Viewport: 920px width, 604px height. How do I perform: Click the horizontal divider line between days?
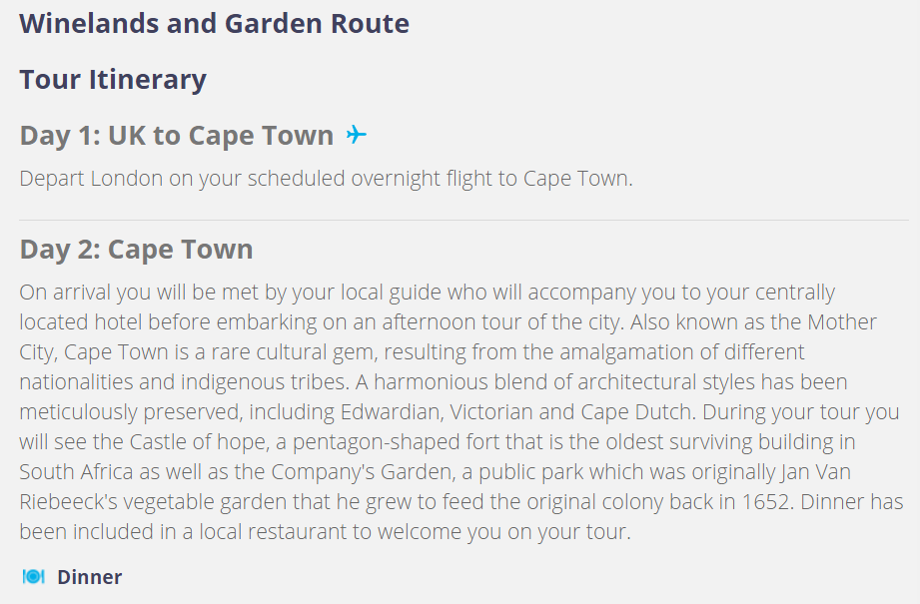[463, 220]
